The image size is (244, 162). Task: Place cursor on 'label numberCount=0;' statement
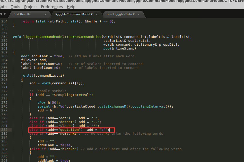41,64
